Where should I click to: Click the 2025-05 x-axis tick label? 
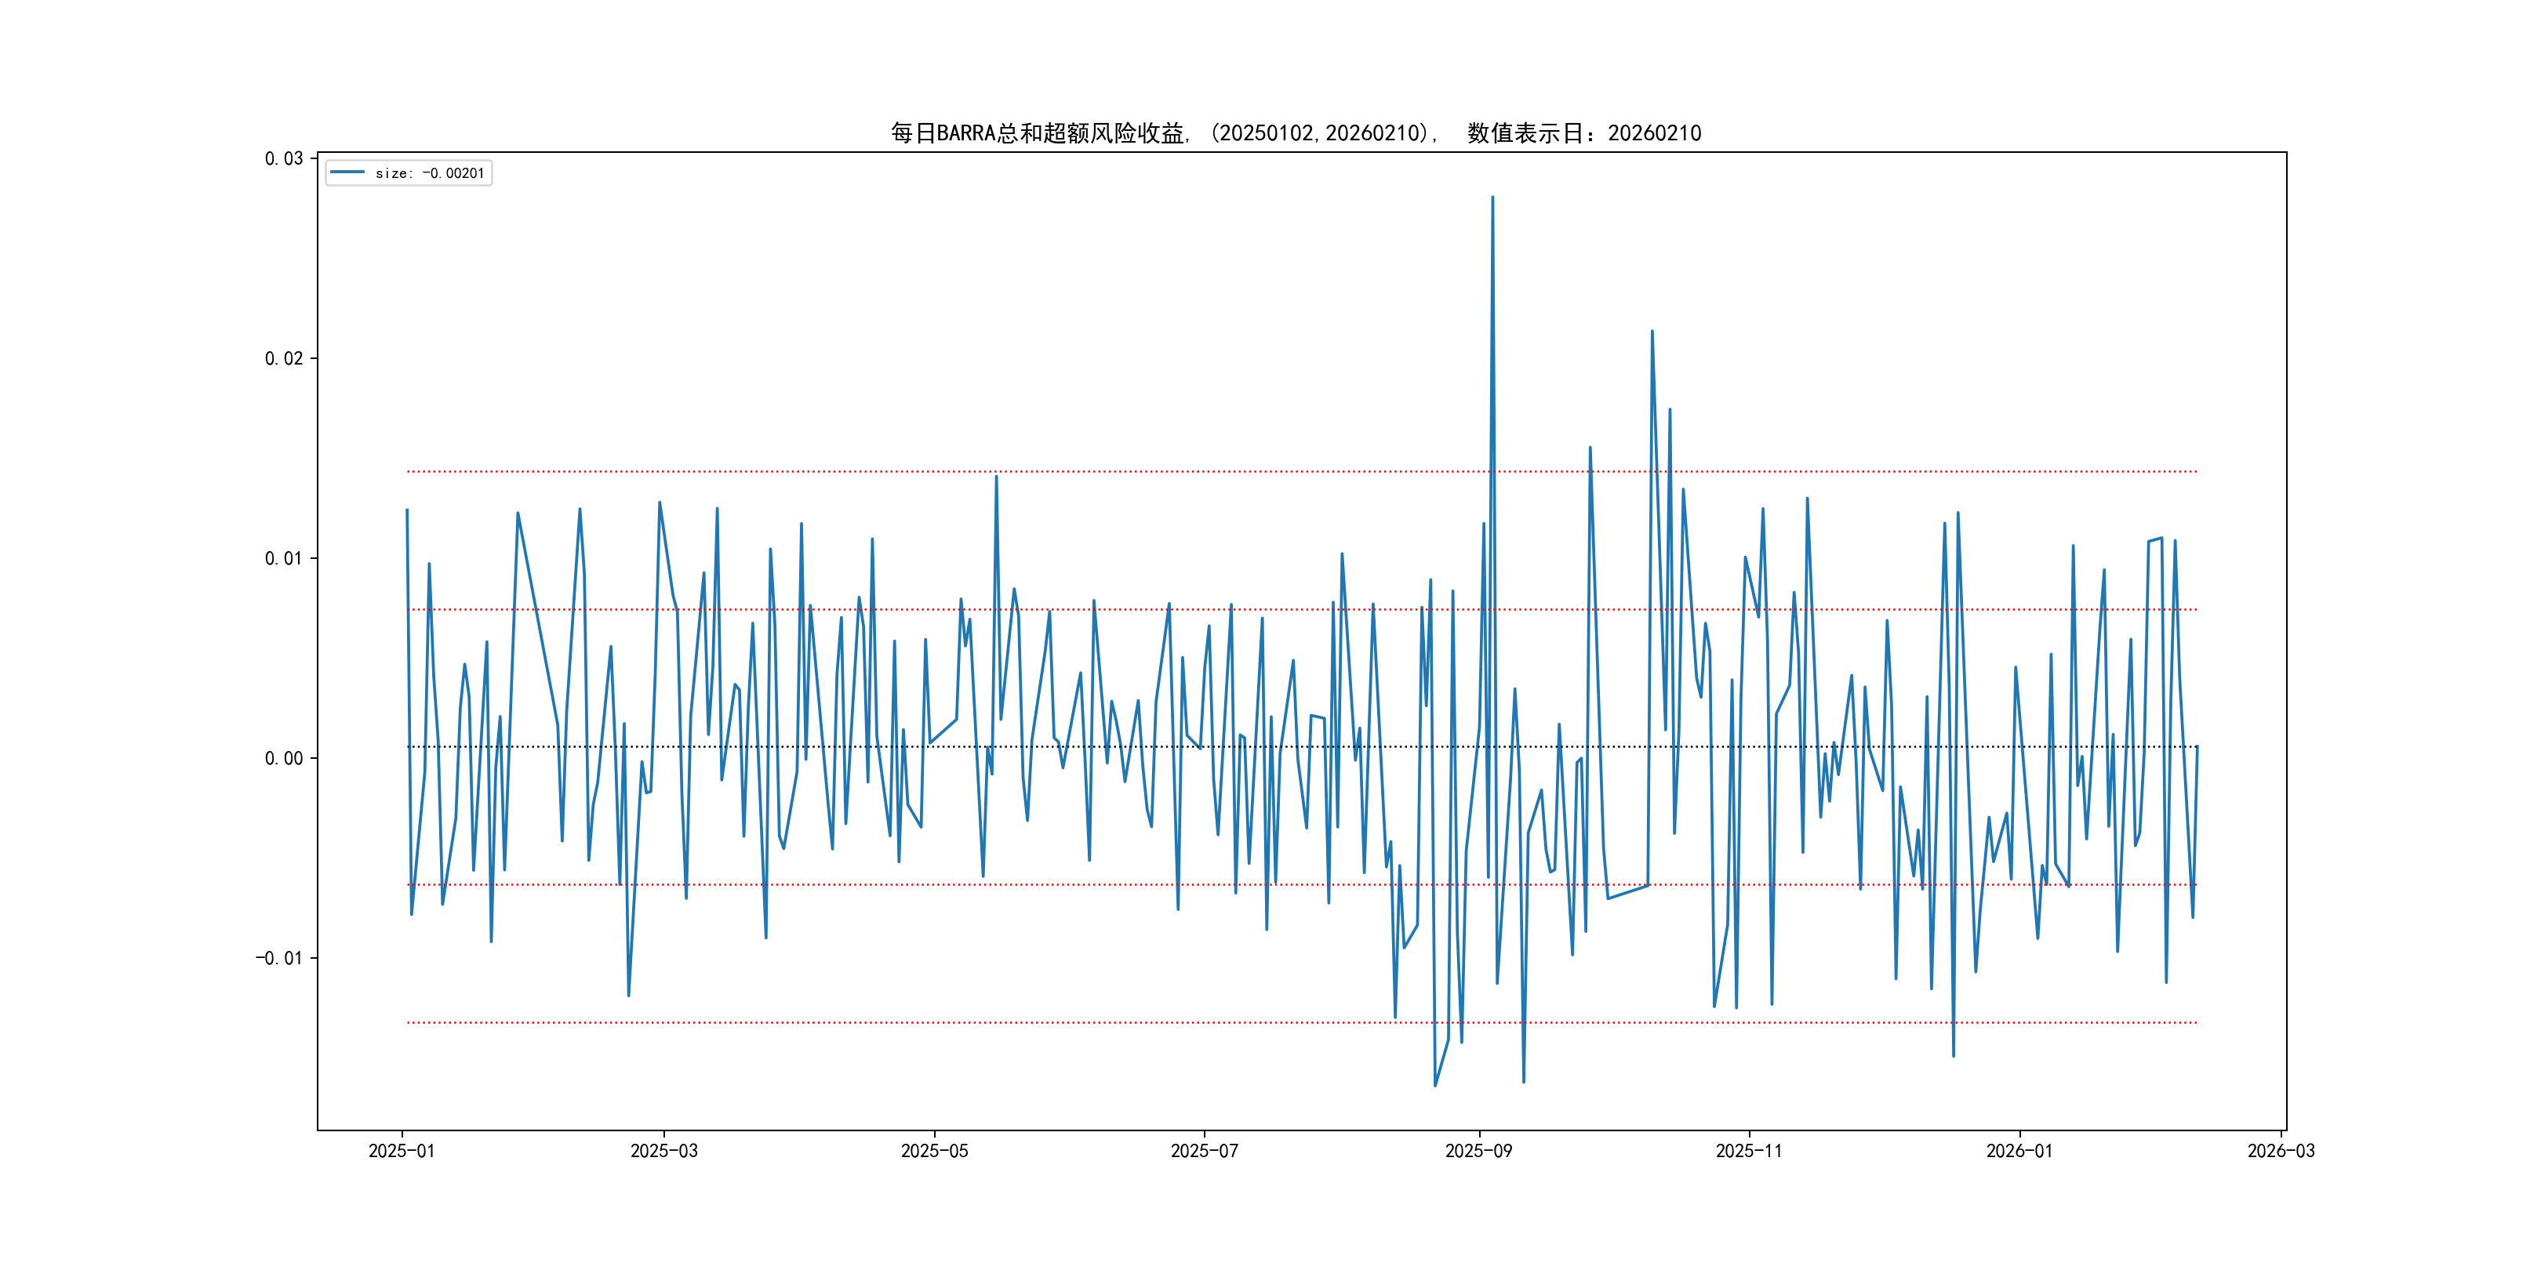tap(934, 1151)
